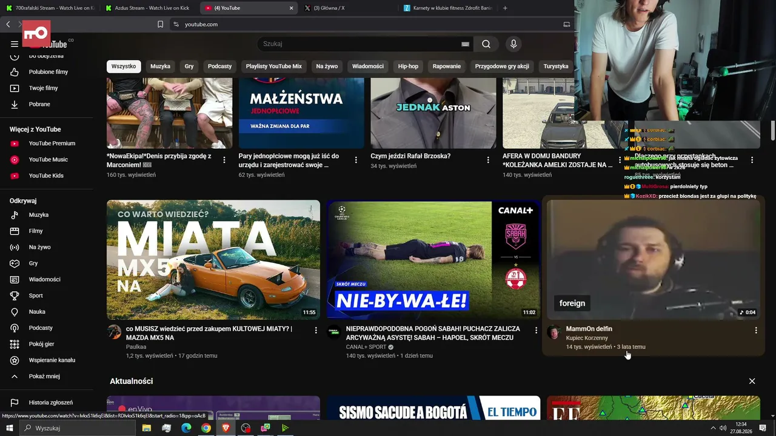Viewport: 776px width, 436px height.
Task: Filter by Przygodowe gry akcji chip
Action: [x=502, y=67]
